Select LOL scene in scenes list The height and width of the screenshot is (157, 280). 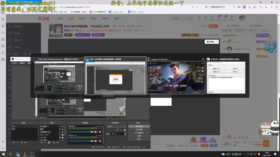[24, 126]
